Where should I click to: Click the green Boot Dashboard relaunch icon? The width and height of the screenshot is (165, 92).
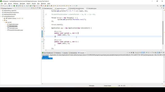pos(14,6)
